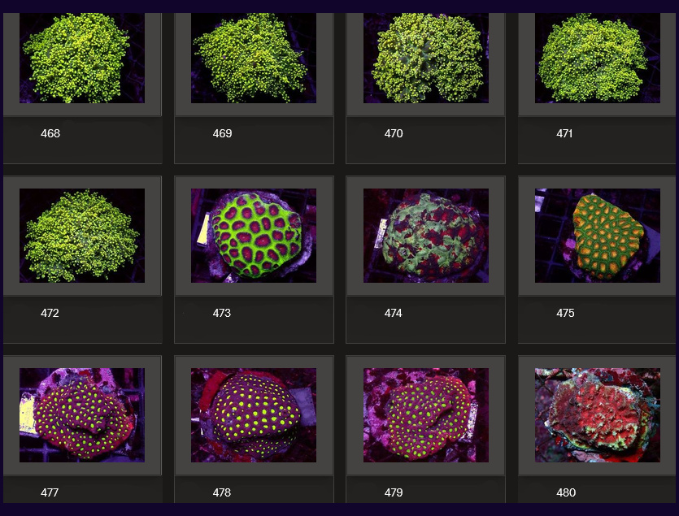Open coral thumbnail above label 480
The height and width of the screenshot is (516, 679).
tap(598, 415)
